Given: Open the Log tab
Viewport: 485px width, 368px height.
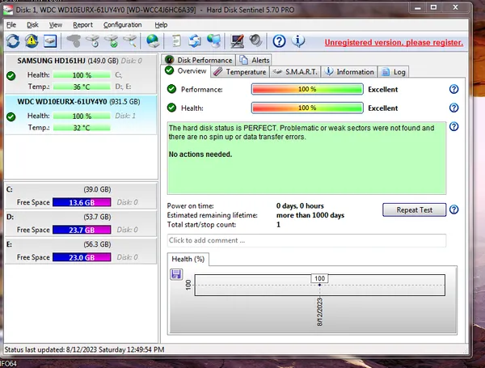Looking at the screenshot, I should pos(394,72).
